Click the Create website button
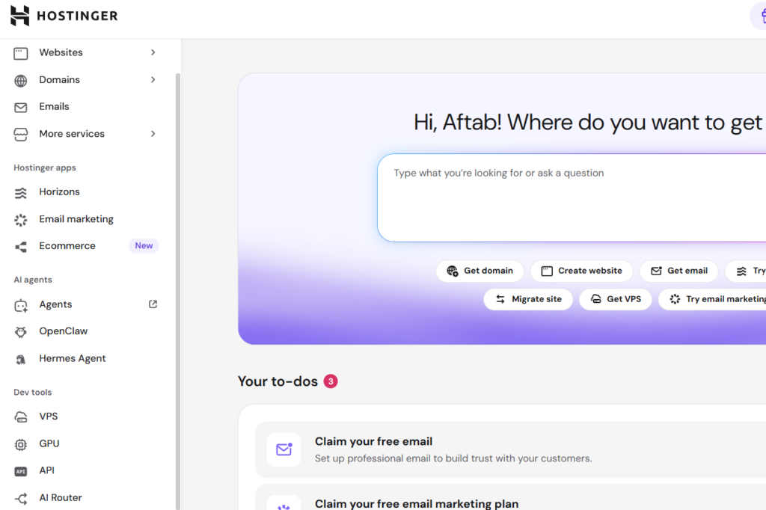Viewport: 766px width, 510px height. tap(581, 271)
